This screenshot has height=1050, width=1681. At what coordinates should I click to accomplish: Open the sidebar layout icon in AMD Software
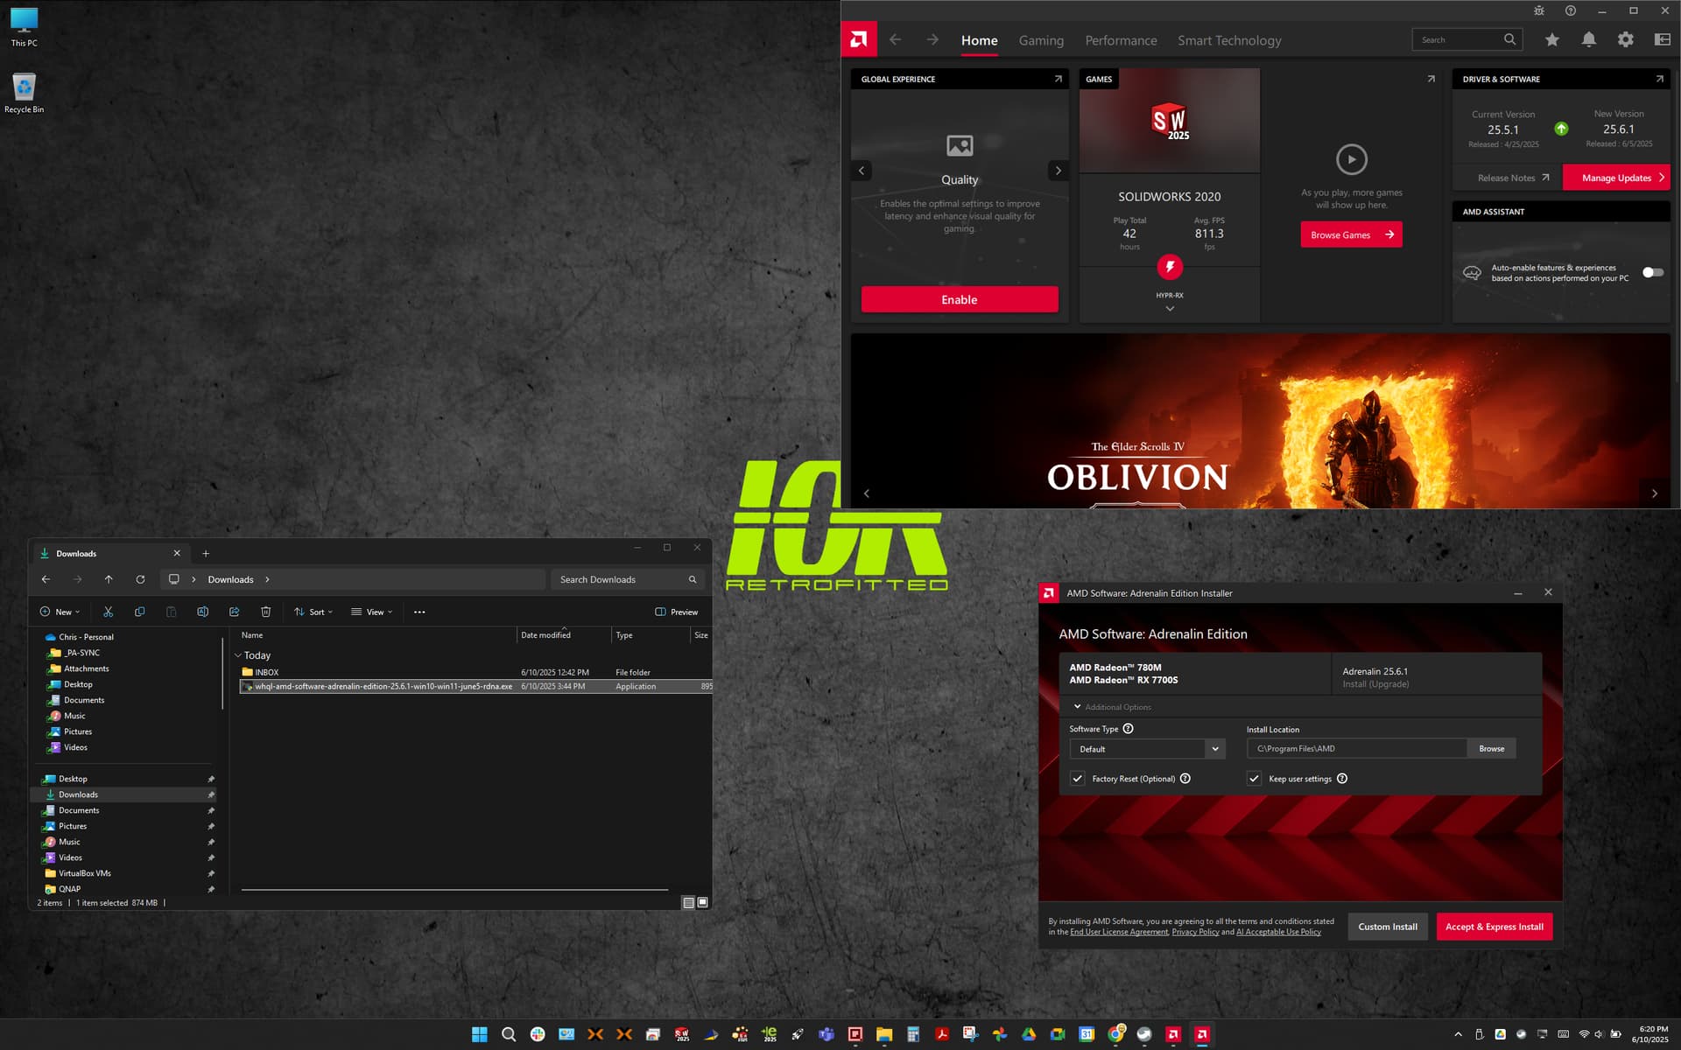(x=1662, y=39)
